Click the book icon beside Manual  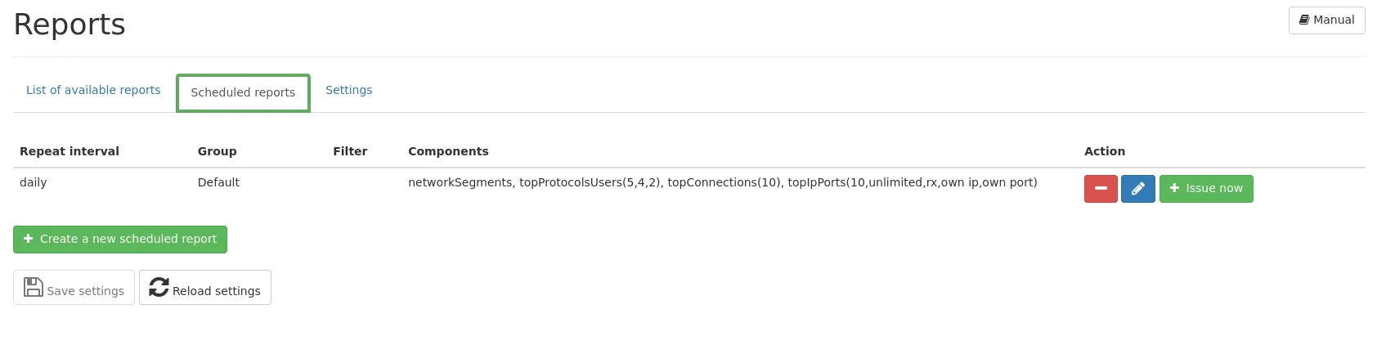pos(1304,20)
